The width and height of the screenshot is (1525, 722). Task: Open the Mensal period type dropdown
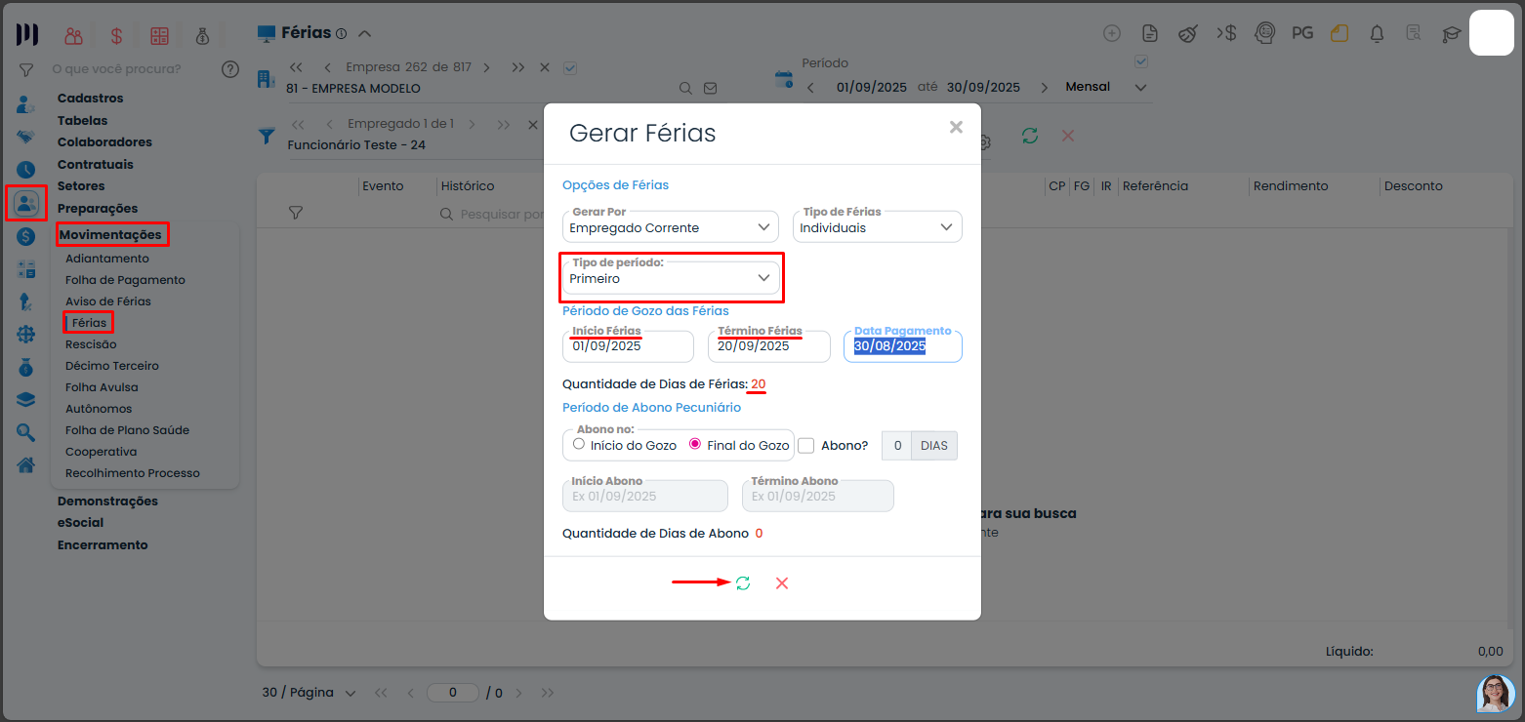click(x=1106, y=87)
